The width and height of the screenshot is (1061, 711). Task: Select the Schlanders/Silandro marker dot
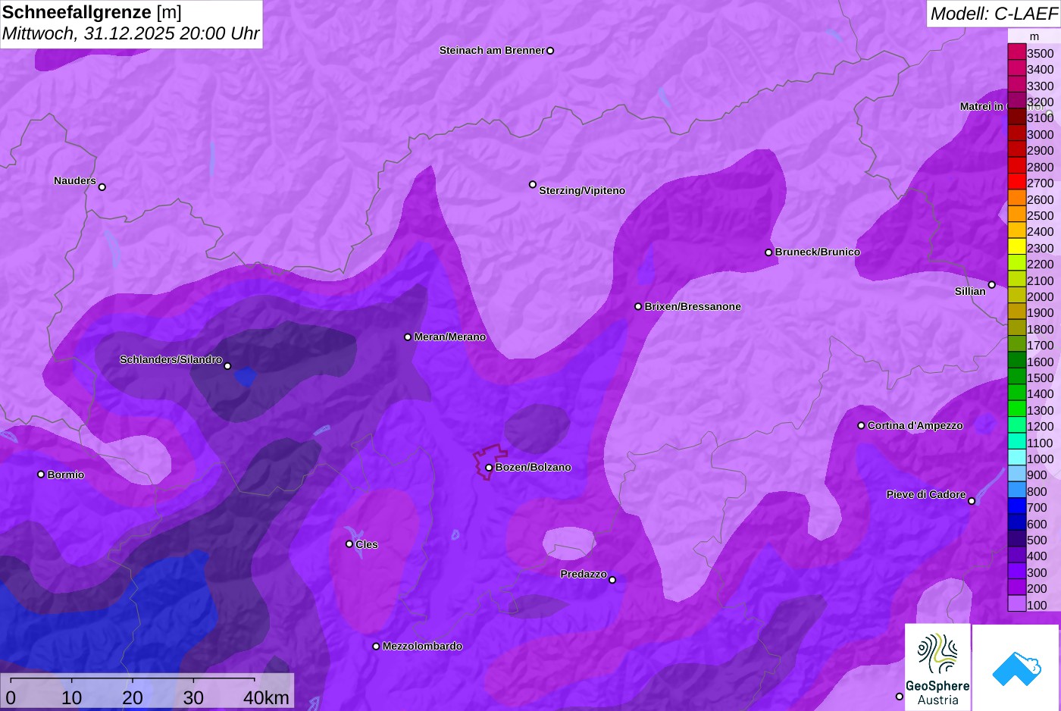(x=227, y=366)
